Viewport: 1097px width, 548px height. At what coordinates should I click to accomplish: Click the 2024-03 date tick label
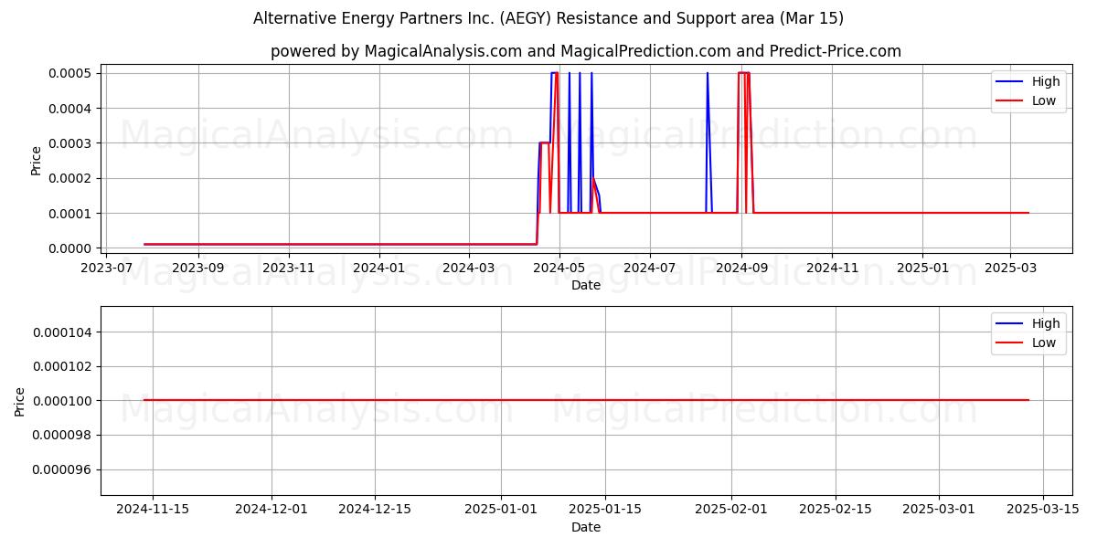click(468, 268)
